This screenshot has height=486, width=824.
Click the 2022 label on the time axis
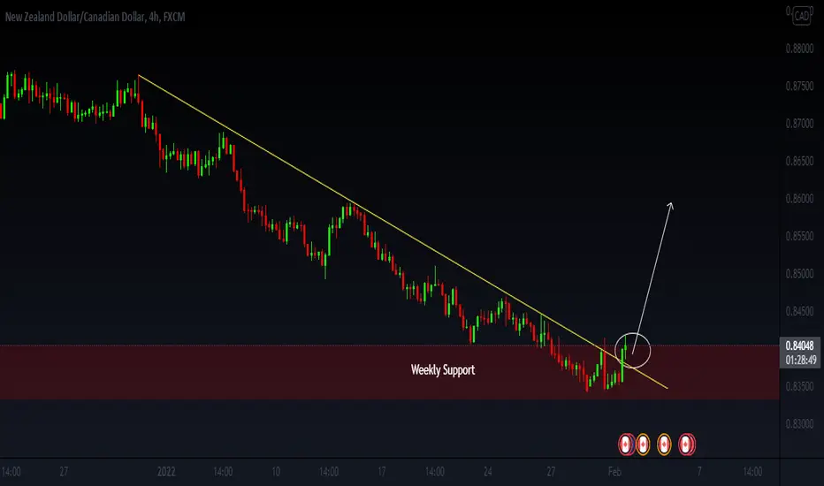coord(166,471)
